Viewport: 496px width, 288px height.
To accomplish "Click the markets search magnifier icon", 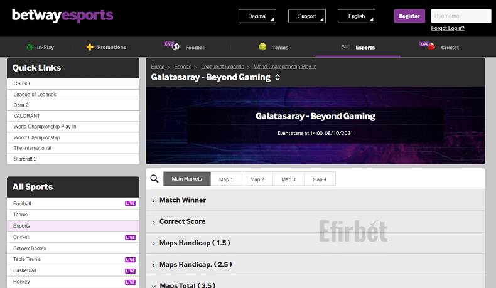I will point(154,179).
